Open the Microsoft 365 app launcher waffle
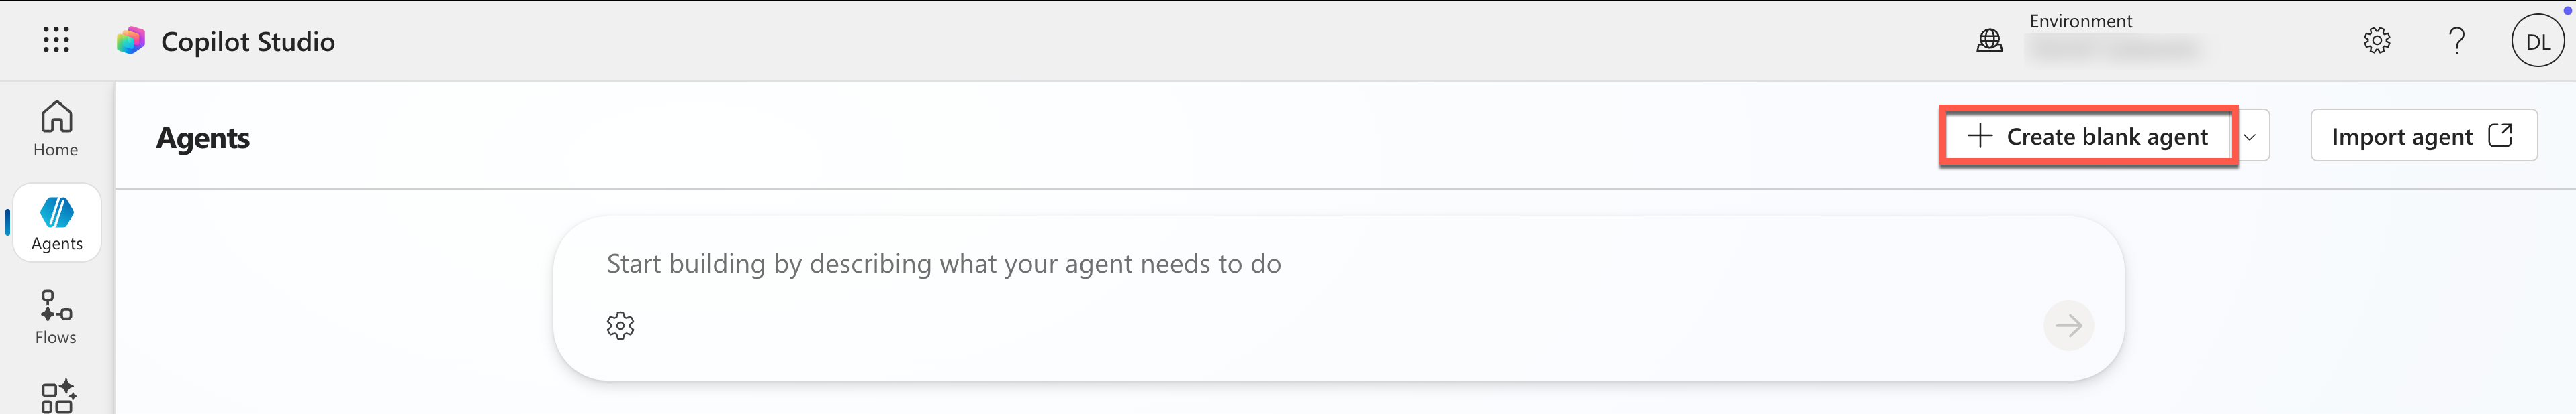The height and width of the screenshot is (414, 2576). pyautogui.click(x=57, y=40)
